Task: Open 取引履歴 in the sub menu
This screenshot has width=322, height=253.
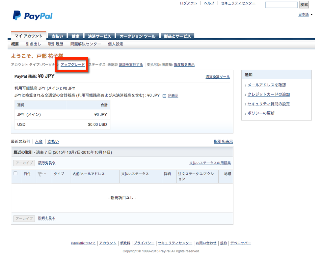Action: [56, 44]
